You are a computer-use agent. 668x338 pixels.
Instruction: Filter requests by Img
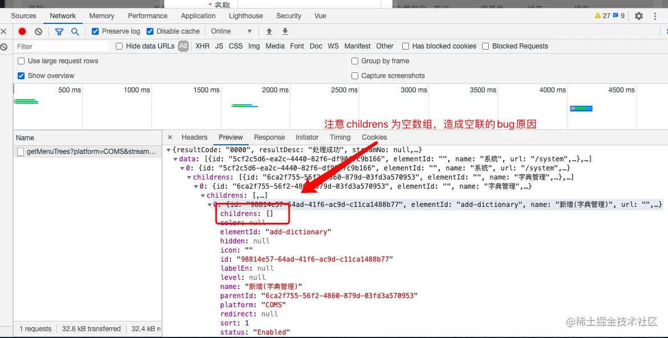coord(254,46)
